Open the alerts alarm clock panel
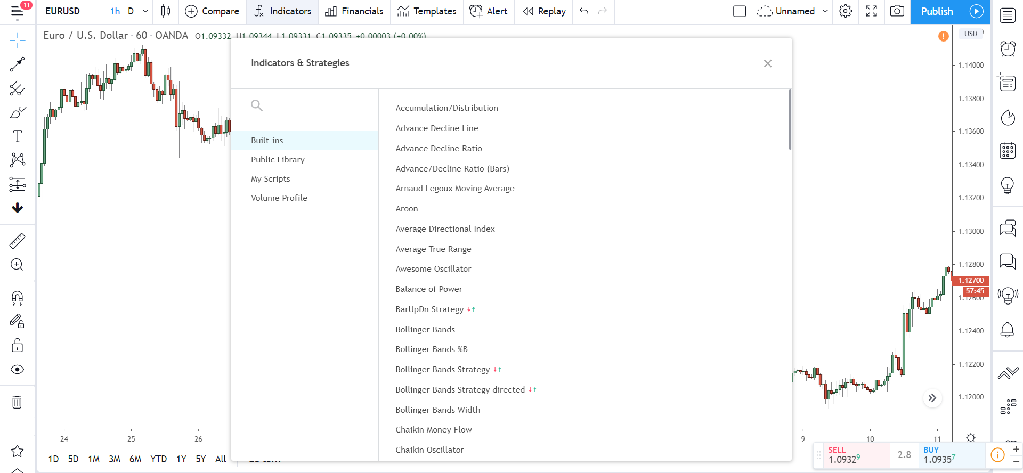Screen dimensions: 1023x473 pos(1008,49)
